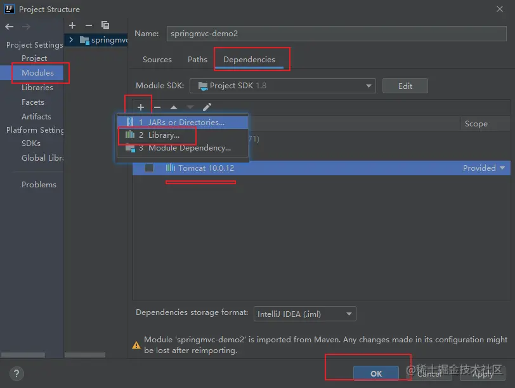515x388 pixels.
Task: Click the Apply button
Action: pyautogui.click(x=483, y=373)
